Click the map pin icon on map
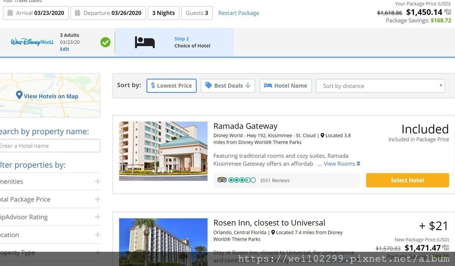 pyautogui.click(x=19, y=95)
